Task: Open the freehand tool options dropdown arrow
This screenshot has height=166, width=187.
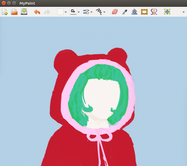Action: click(x=104, y=12)
